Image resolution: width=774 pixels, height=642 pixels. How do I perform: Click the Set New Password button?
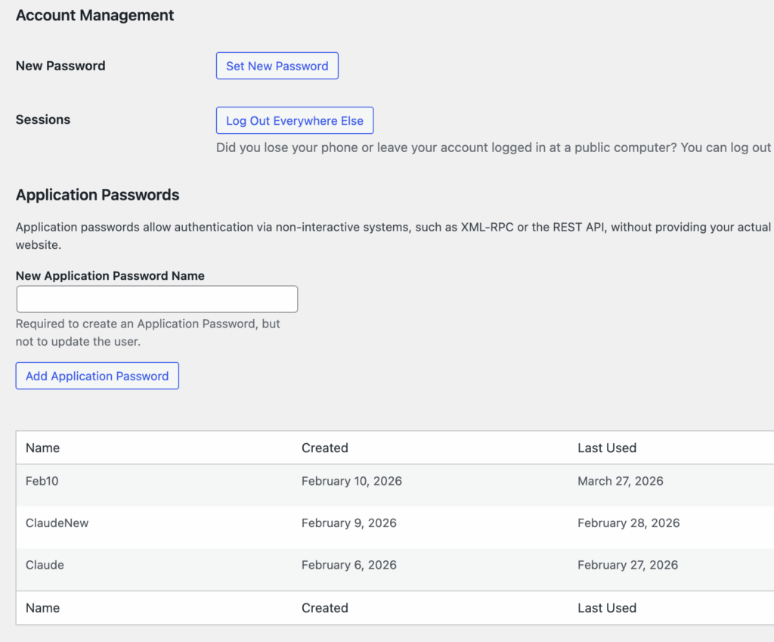277,66
